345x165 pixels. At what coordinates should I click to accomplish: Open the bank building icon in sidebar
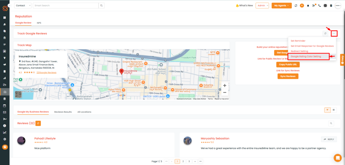pos(5,38)
